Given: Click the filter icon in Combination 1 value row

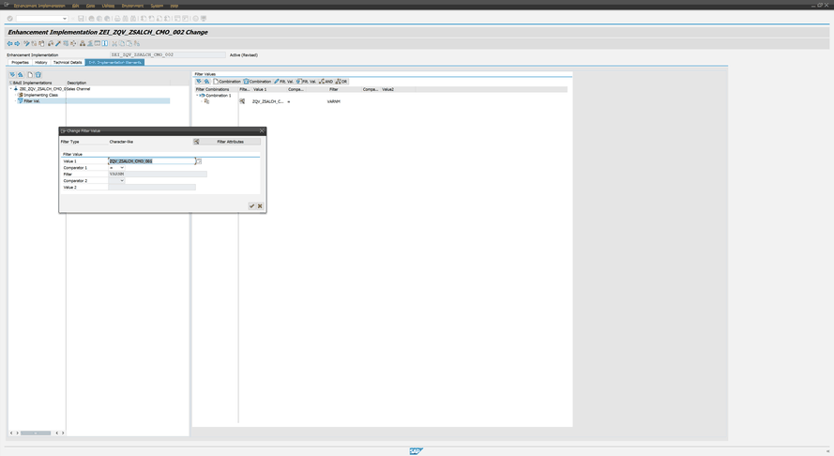Looking at the screenshot, I should (x=243, y=101).
